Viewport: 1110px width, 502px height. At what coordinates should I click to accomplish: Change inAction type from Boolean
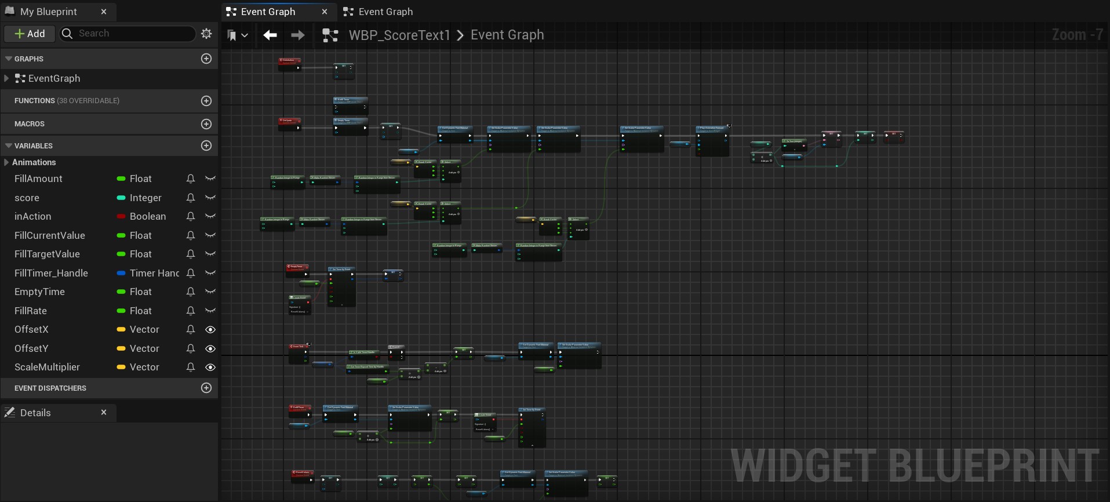[x=148, y=216]
